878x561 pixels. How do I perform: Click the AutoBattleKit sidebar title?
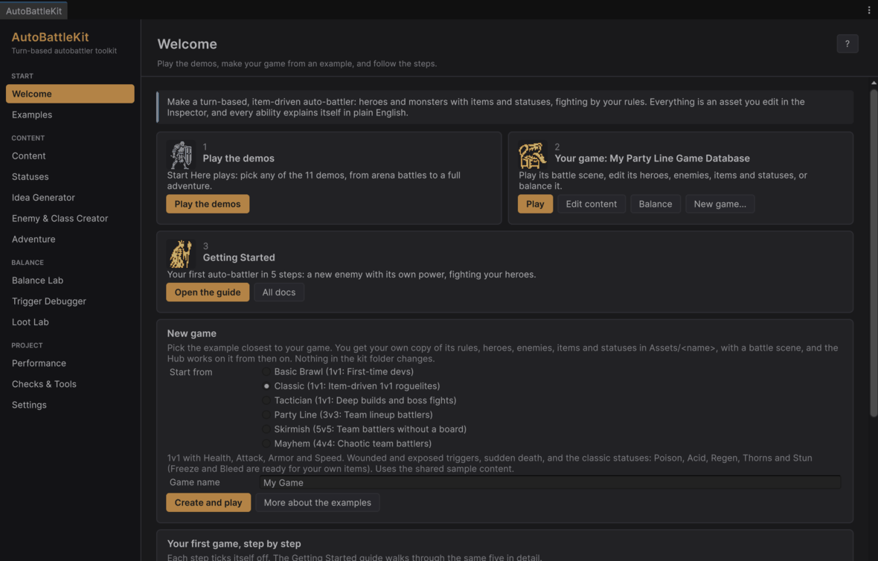51,37
